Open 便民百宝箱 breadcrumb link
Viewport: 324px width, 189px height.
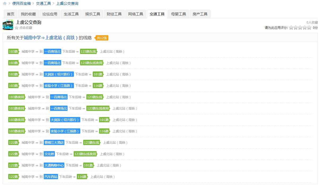(x=21, y=3)
